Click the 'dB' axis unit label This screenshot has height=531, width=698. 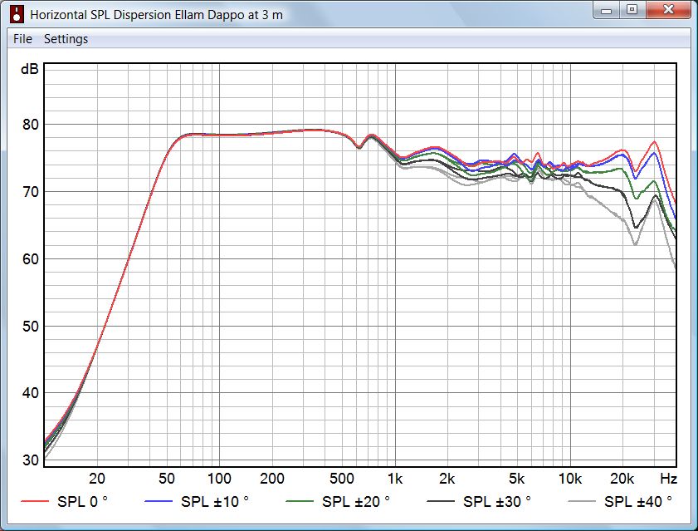click(30, 69)
